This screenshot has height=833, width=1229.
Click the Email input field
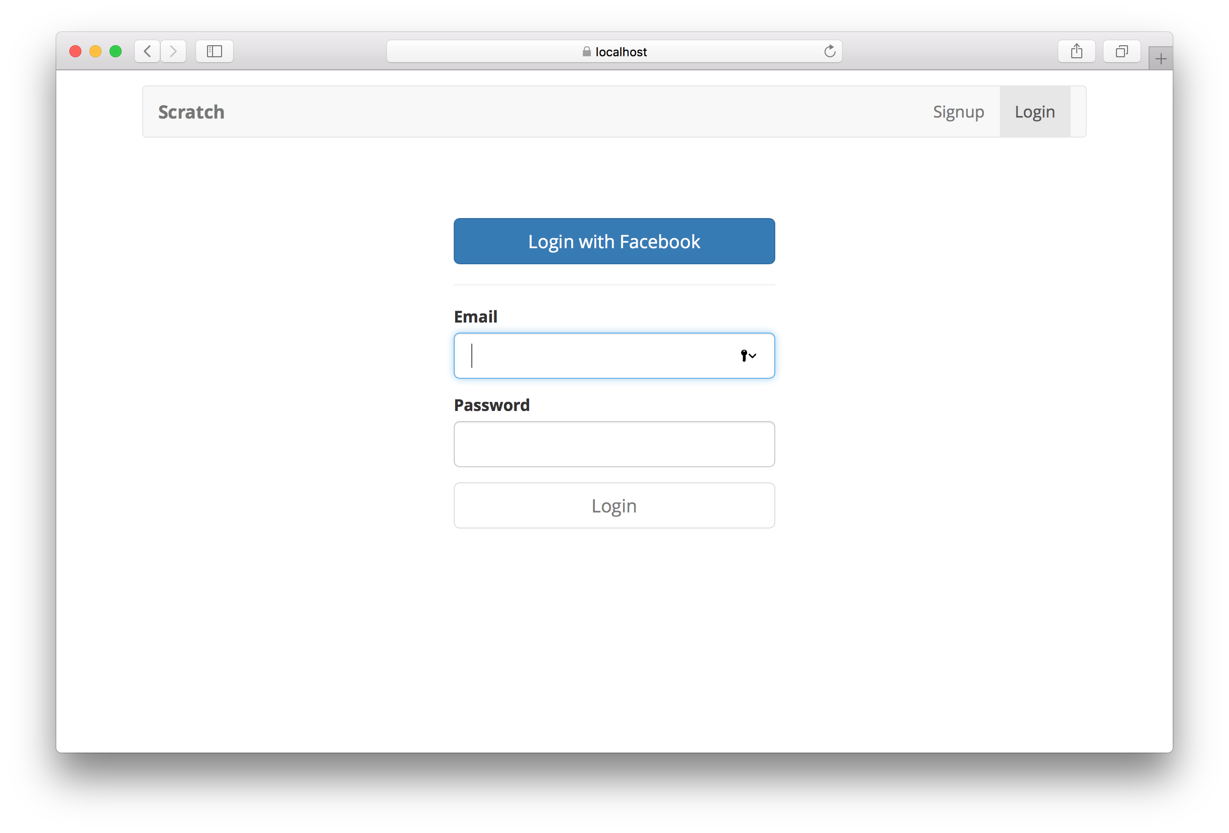[x=613, y=355]
